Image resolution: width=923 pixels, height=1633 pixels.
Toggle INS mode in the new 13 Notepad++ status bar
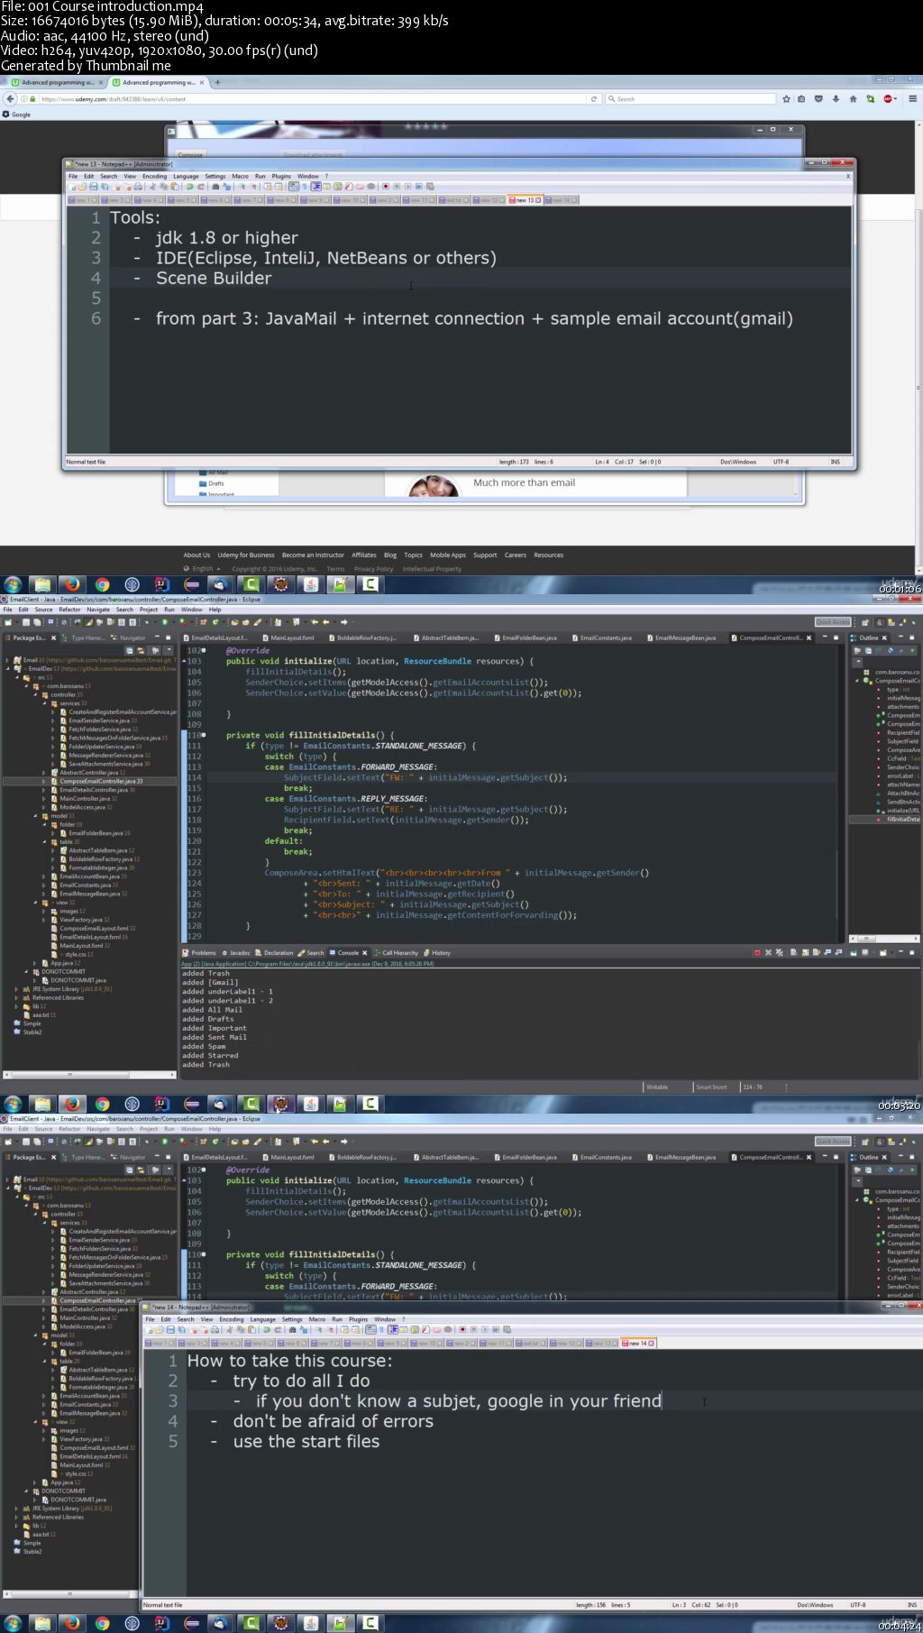point(836,462)
